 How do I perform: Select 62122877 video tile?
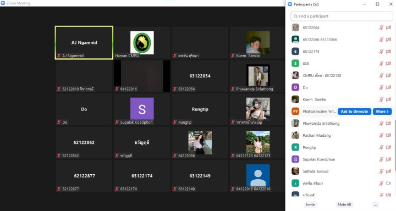pyautogui.click(x=84, y=176)
